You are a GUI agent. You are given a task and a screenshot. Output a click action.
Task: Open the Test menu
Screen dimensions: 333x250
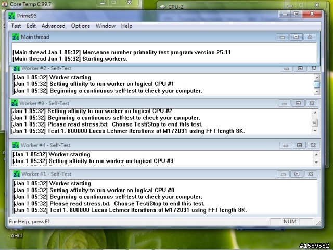pyautogui.click(x=16, y=26)
